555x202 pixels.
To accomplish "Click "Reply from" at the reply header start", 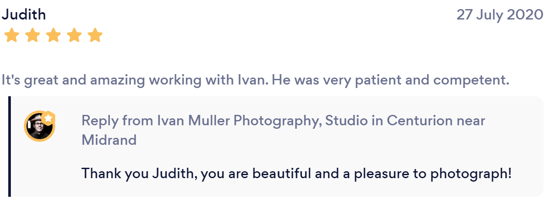I will 117,121.
